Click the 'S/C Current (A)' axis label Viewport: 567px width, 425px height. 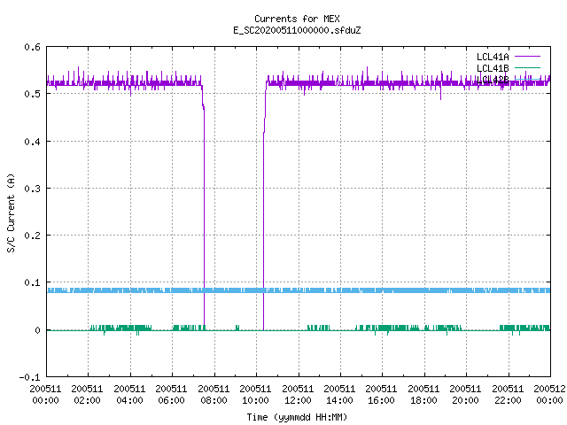(11, 212)
